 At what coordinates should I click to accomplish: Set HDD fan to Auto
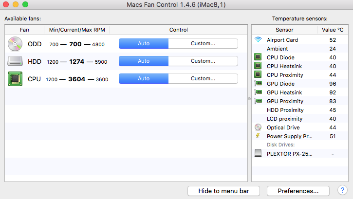(x=144, y=61)
